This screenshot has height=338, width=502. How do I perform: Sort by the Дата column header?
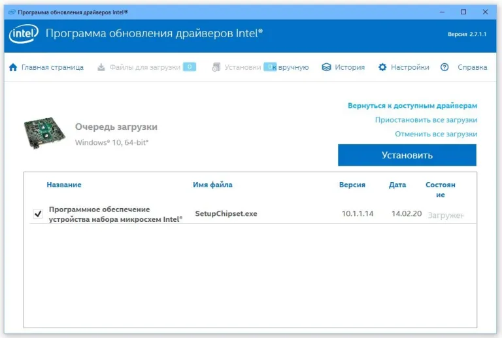(x=397, y=185)
